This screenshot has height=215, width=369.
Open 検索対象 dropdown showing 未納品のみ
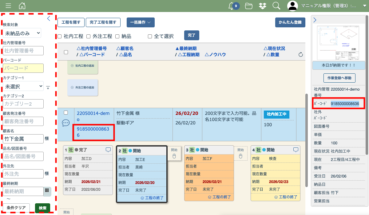click(x=22, y=33)
